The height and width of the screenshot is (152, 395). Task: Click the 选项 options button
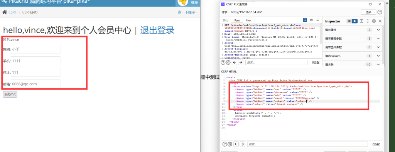coord(368,12)
